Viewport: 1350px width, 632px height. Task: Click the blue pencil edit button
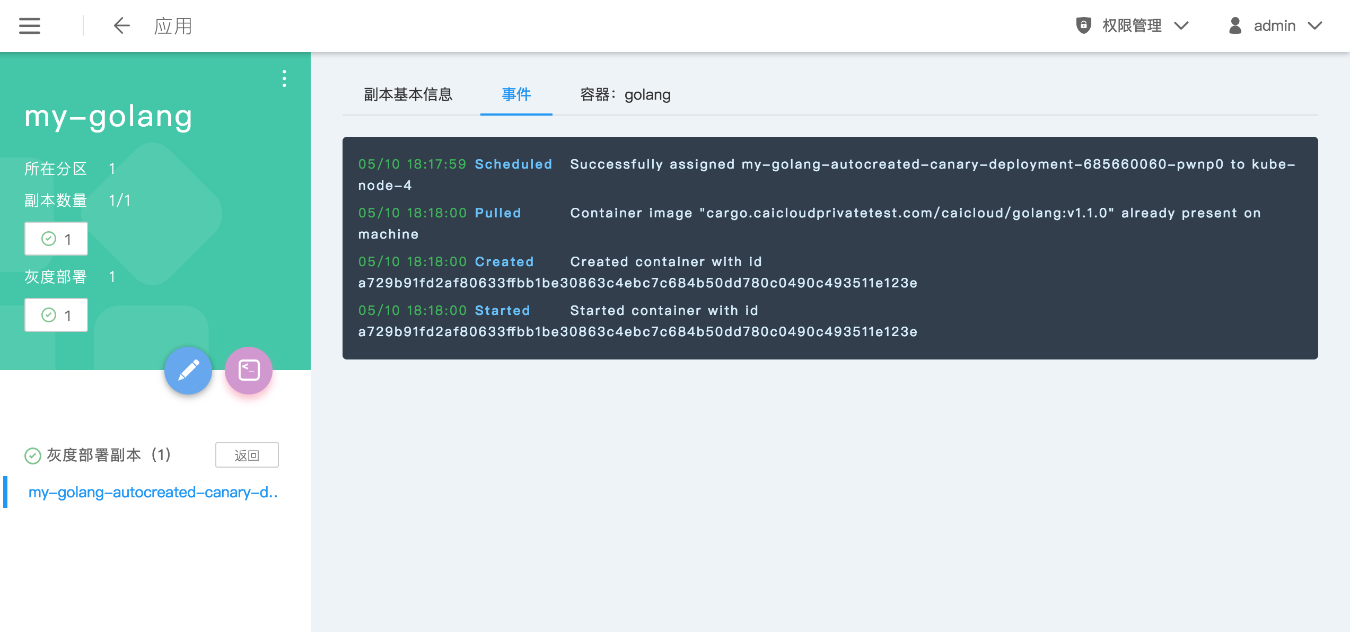click(x=188, y=370)
